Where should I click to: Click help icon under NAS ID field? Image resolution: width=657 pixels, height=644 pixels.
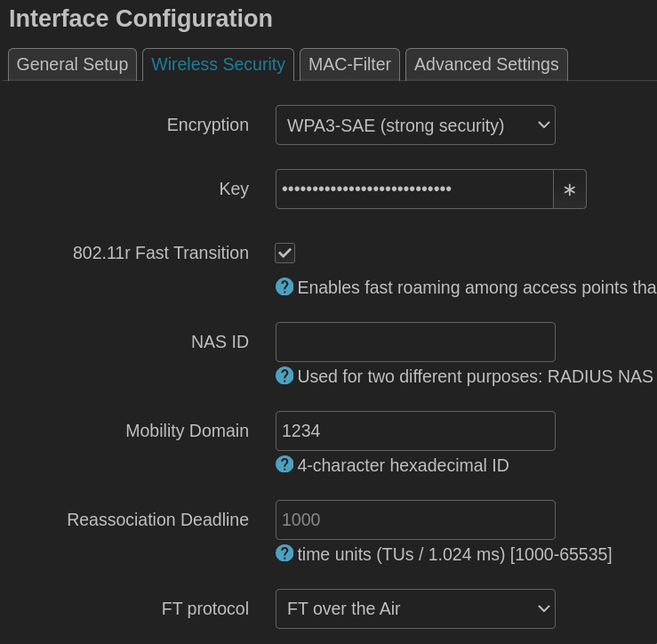(x=284, y=375)
